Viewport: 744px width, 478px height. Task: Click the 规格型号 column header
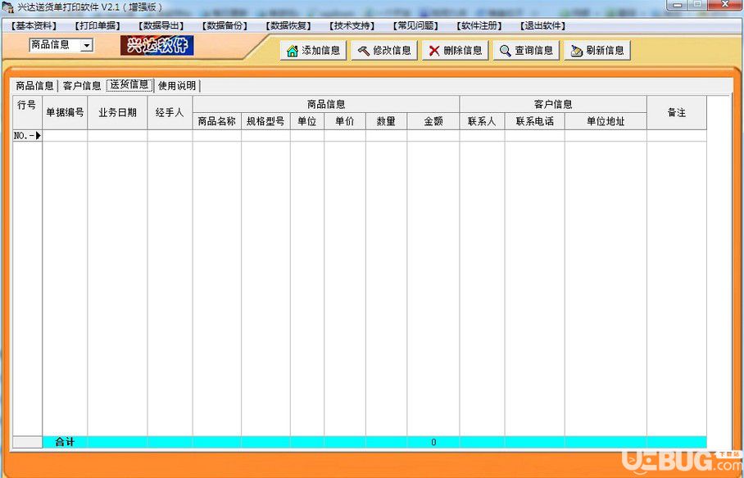coord(265,121)
